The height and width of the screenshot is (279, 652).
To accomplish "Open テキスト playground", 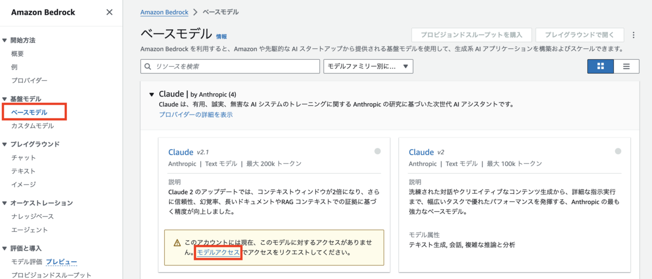I will tap(23, 171).
